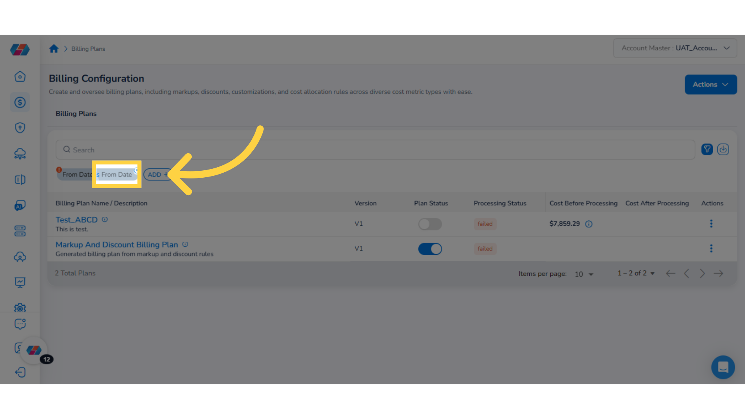
Task: Open three-dot actions menu for Markup And Discount plan
Action: tap(711, 248)
